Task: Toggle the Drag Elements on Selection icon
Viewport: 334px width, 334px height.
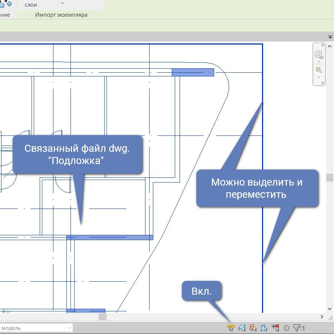Action: pos(275,328)
